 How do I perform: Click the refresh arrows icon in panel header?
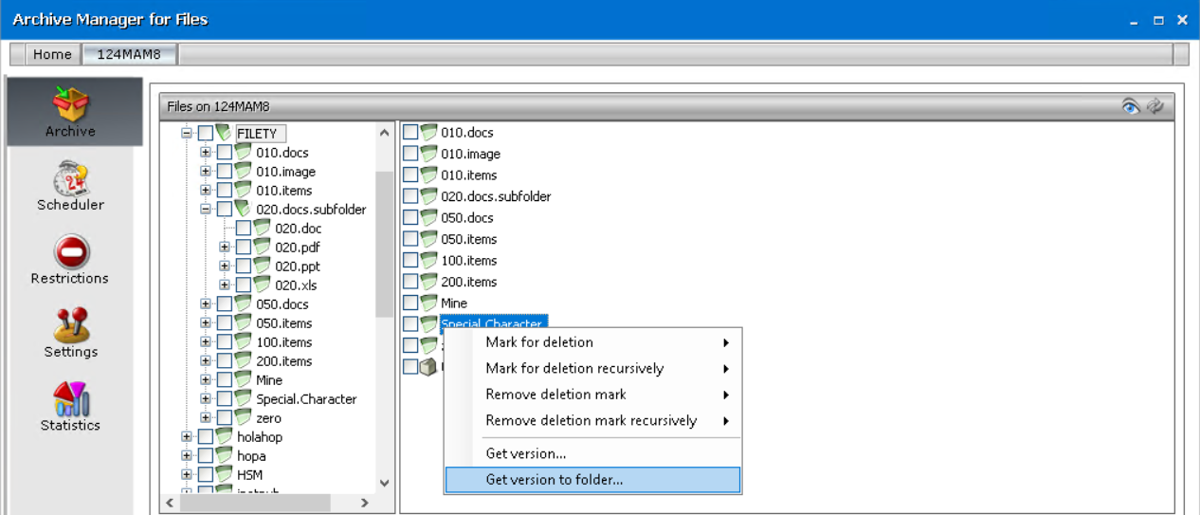[1155, 106]
